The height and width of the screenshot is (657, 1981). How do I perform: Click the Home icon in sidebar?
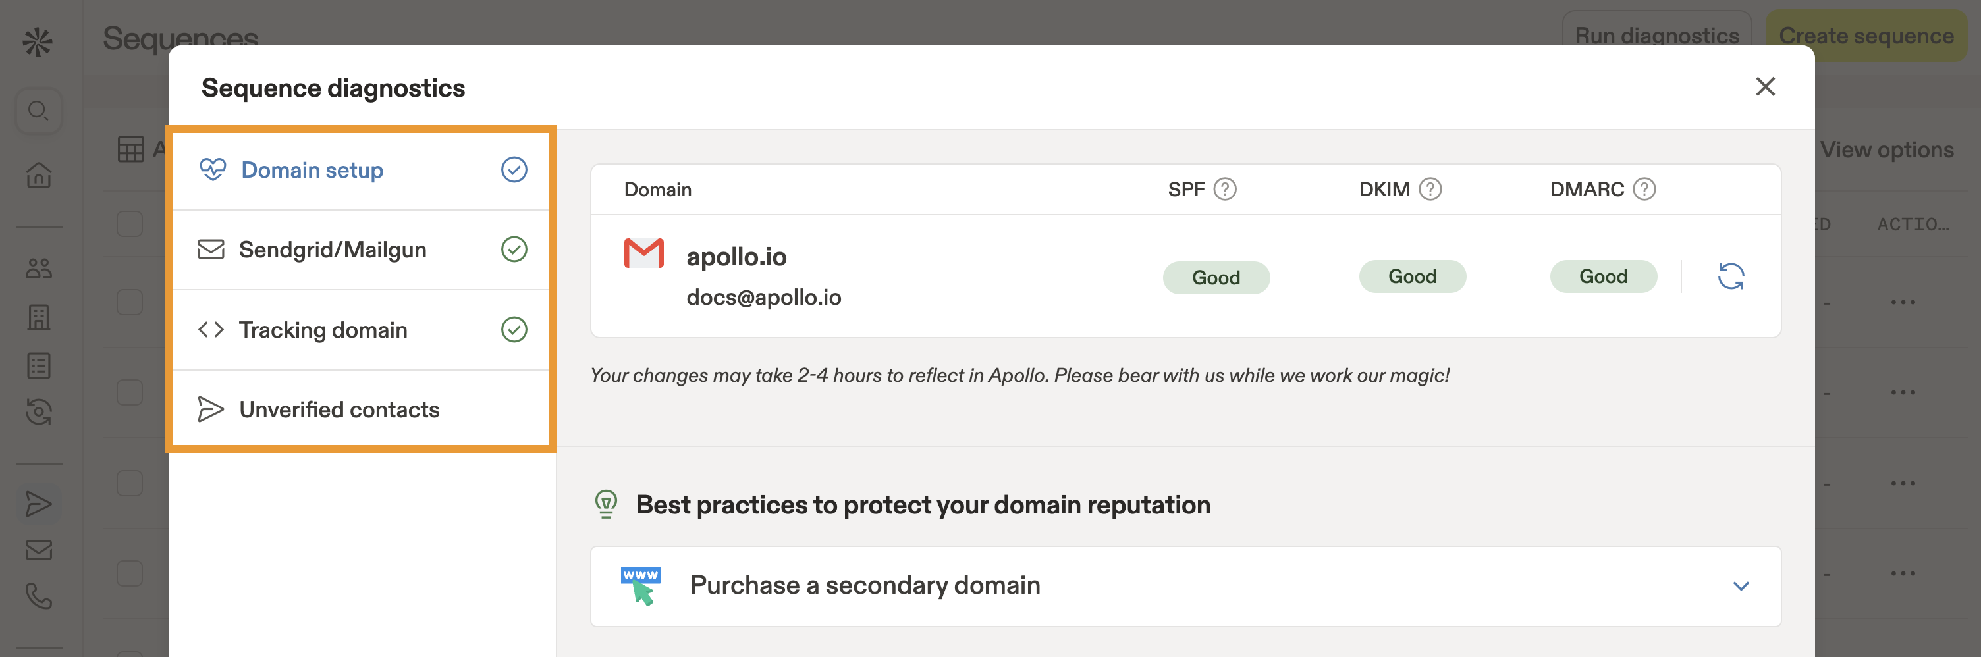pyautogui.click(x=38, y=175)
